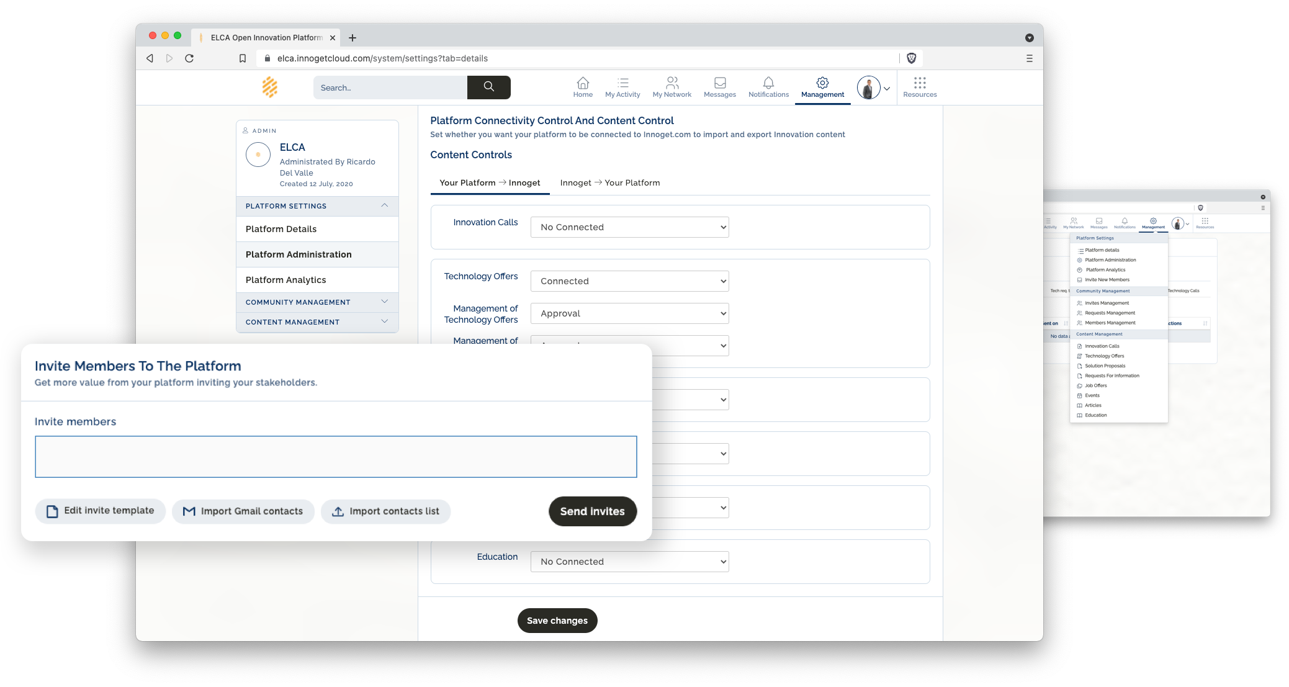Select Your Platform to Innoget tab
This screenshot has height=687, width=1289.
(490, 182)
